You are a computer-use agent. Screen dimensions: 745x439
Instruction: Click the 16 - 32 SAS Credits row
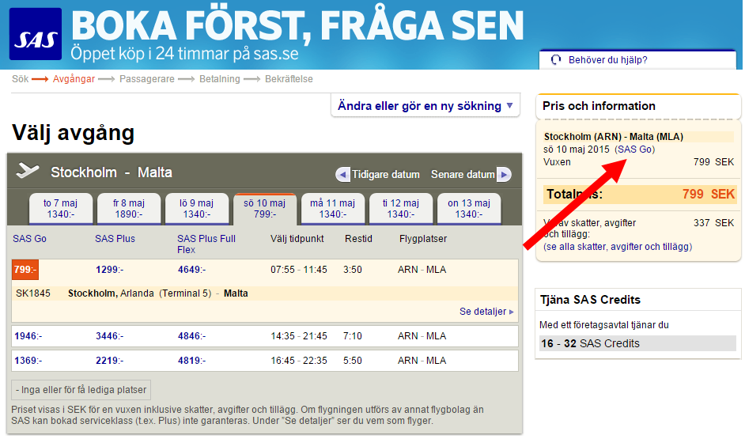tap(637, 343)
